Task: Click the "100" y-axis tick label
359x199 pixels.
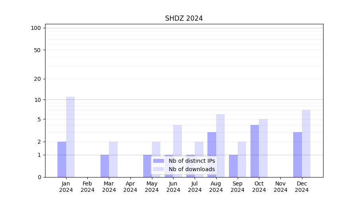Action: (36, 28)
